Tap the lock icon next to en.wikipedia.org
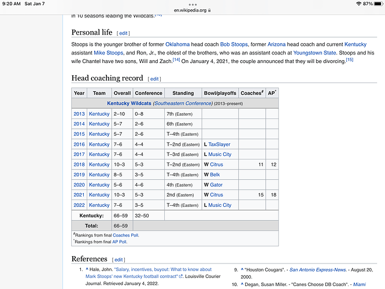The height and width of the screenshot is (289, 385). coord(209,10)
